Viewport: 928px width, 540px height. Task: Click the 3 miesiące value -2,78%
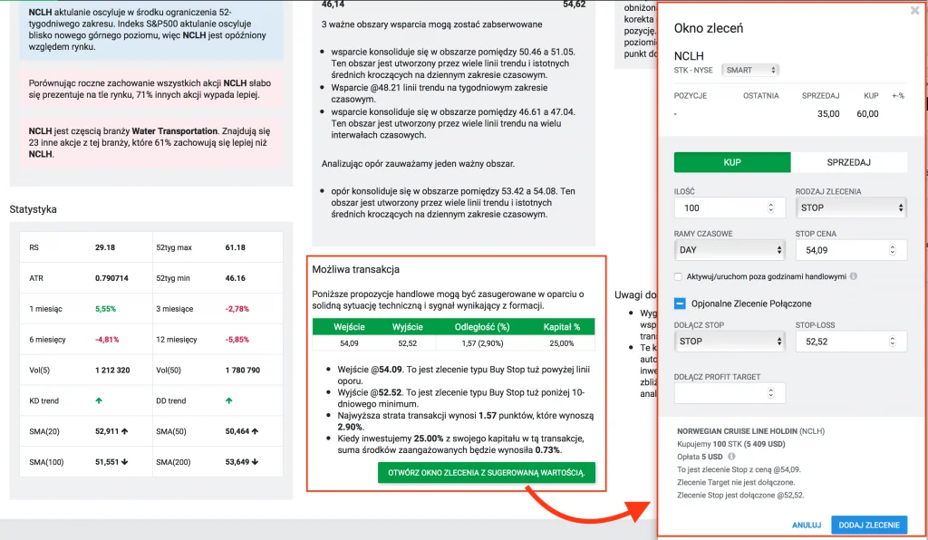click(237, 309)
